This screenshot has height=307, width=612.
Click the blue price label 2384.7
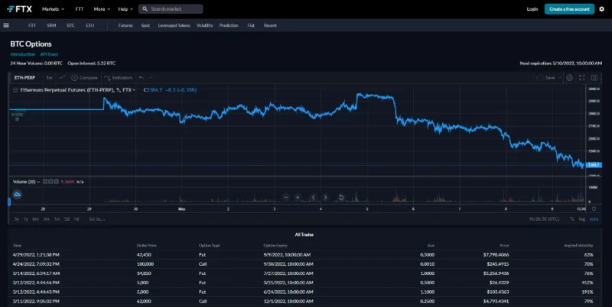(x=594, y=165)
